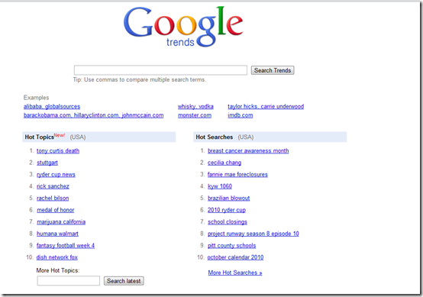The height and width of the screenshot is (297, 423).
Task: Click the comma tip text below search
Action: [x=140, y=80]
